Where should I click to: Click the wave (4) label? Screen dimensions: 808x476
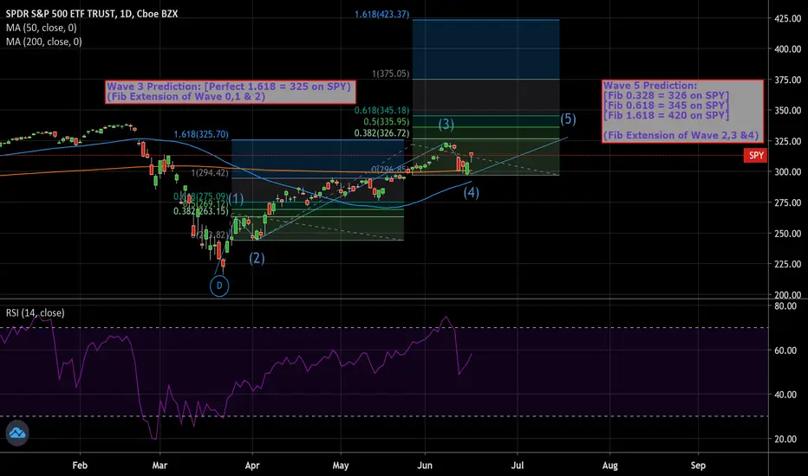tap(471, 192)
